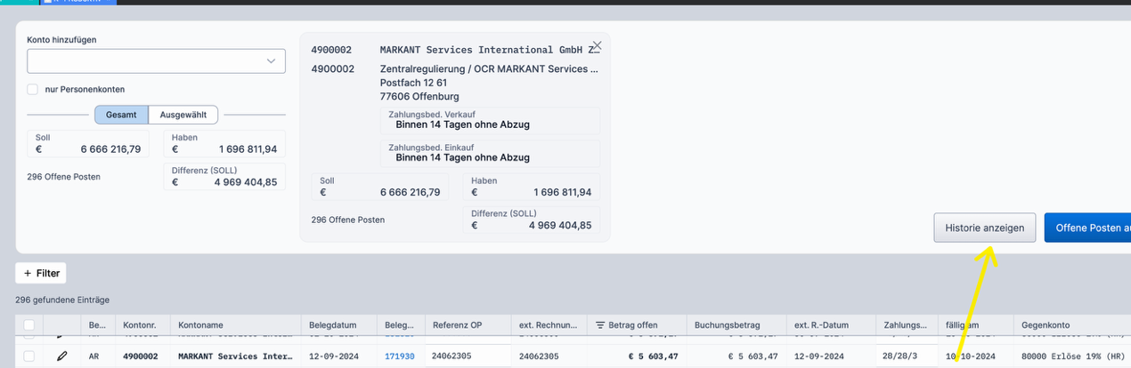The image size is (1131, 368).
Task: Click the blue 'Offene Posten' button
Action: pos(1087,228)
